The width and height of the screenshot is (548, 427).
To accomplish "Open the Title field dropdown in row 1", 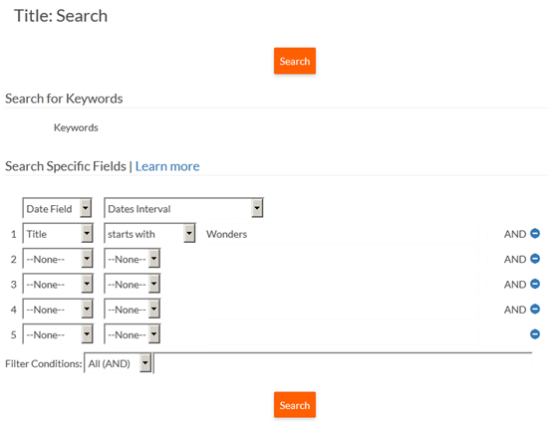I will coord(58,233).
